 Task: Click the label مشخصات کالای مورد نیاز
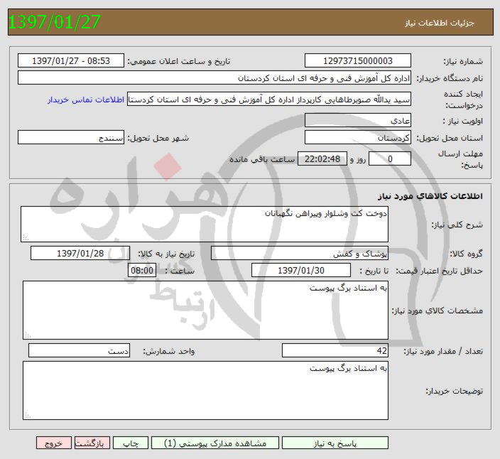click(437, 310)
